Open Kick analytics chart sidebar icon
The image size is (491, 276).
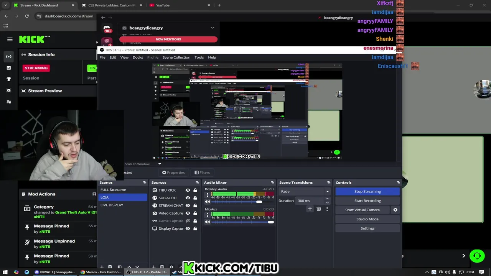(x=9, y=68)
